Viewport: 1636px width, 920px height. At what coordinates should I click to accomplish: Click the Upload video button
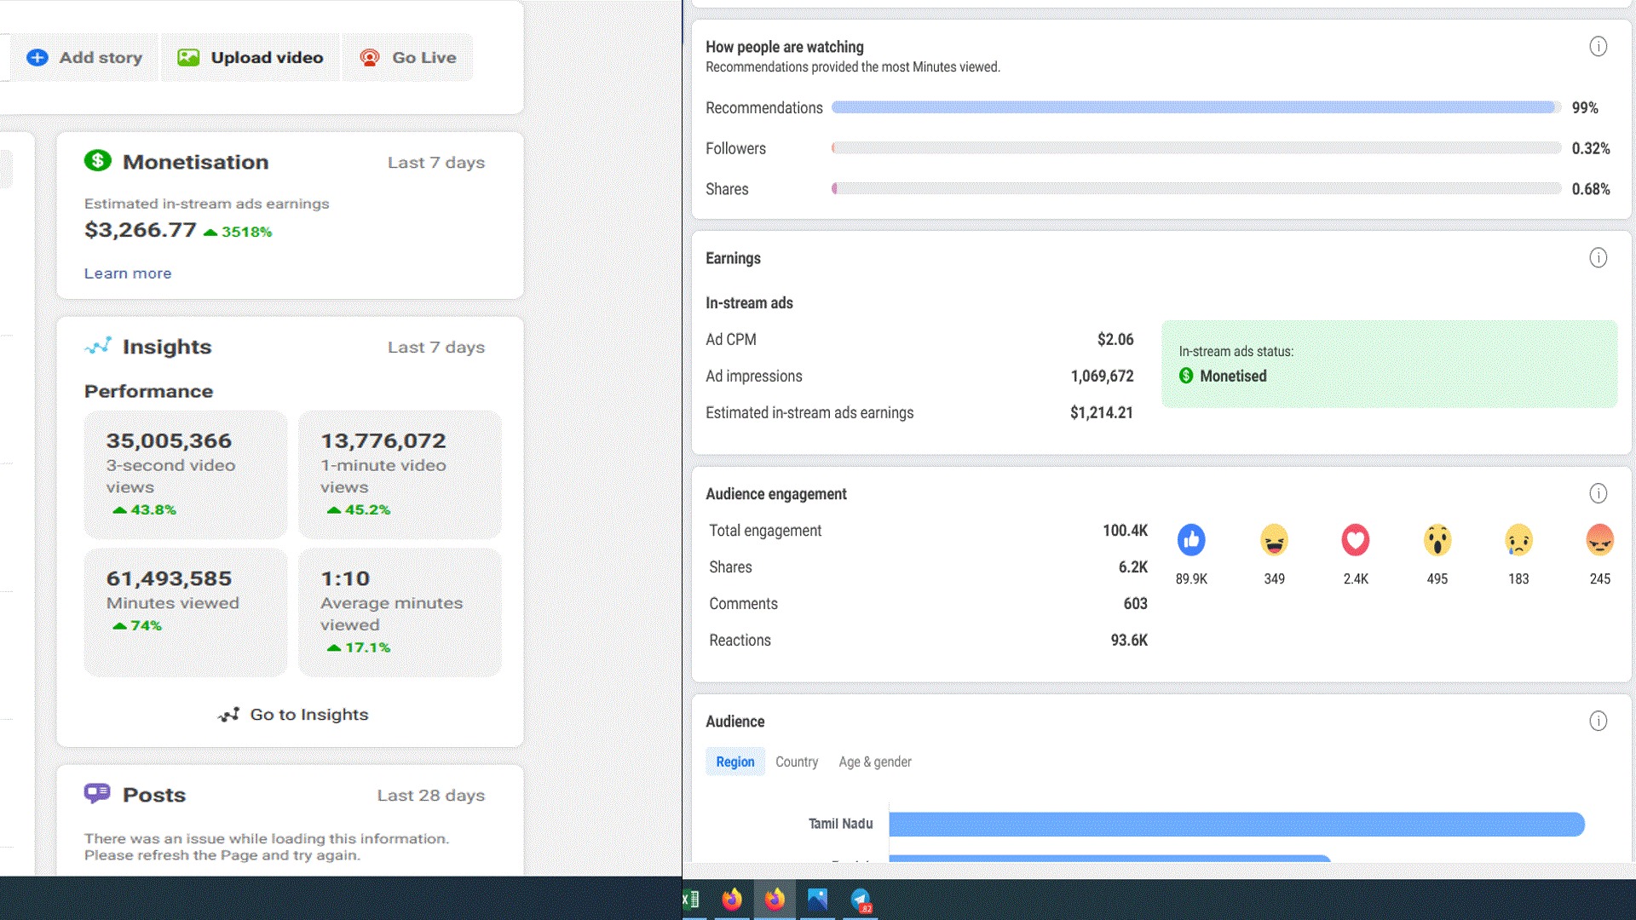click(251, 57)
